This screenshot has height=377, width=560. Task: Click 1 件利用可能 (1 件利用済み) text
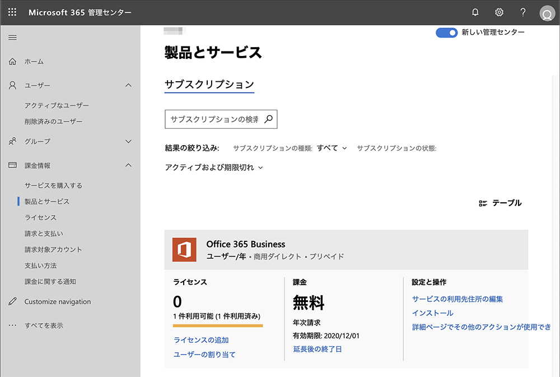coord(217,317)
